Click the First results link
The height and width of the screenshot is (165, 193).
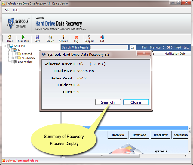(145, 47)
